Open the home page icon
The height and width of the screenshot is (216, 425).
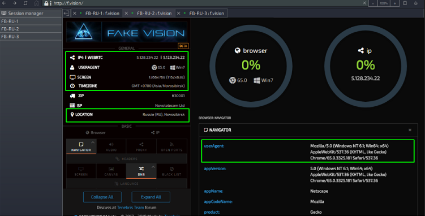coord(36,3)
